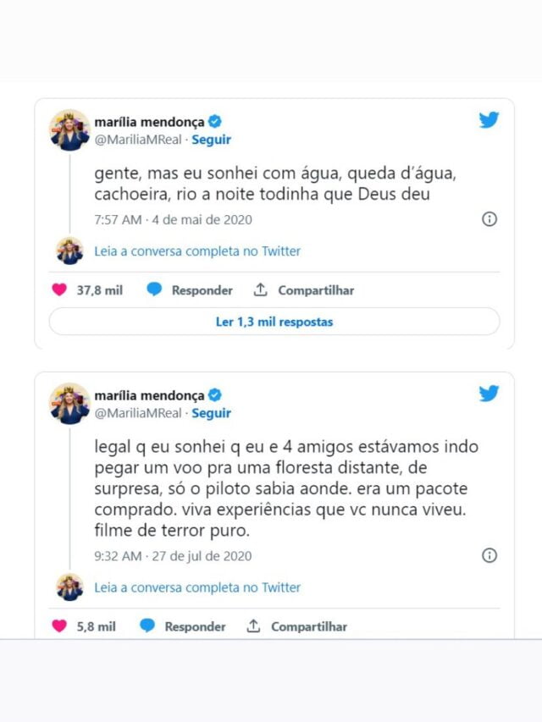Viewport: 542px width, 722px height.
Task: Click Compartilhar in the first tweet
Action: click(316, 290)
